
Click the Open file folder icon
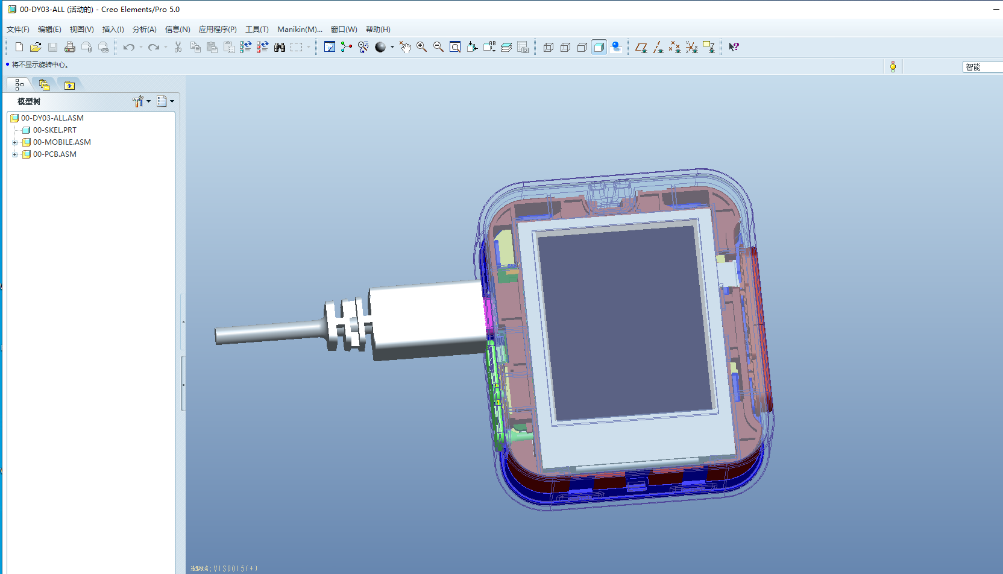pos(36,47)
